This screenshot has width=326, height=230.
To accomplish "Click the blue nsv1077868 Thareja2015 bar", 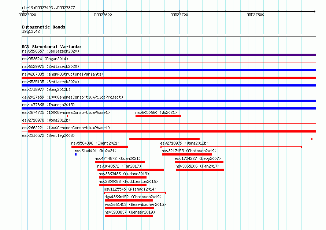I will (168, 108).
